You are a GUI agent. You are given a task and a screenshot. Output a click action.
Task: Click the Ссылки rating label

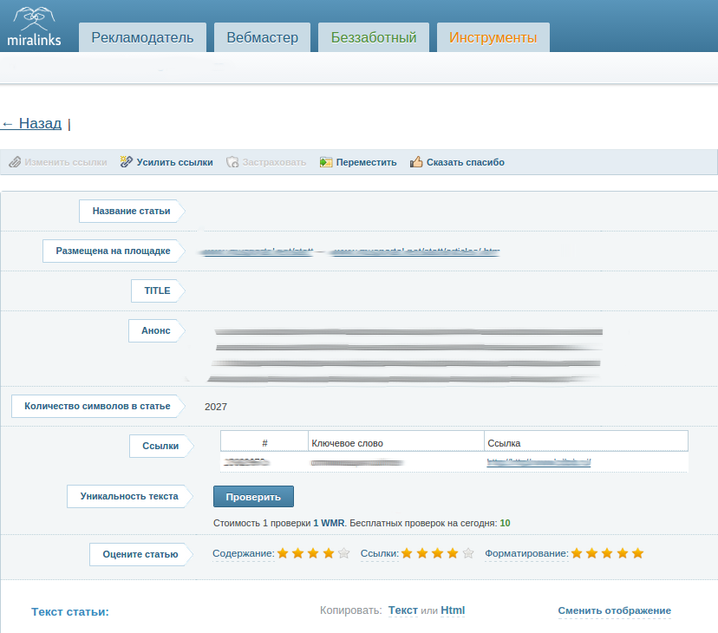(x=380, y=553)
